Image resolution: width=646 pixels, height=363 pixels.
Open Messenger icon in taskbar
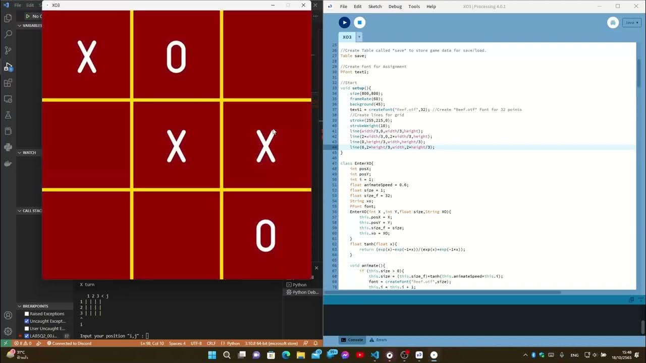pyautogui.click(x=345, y=355)
